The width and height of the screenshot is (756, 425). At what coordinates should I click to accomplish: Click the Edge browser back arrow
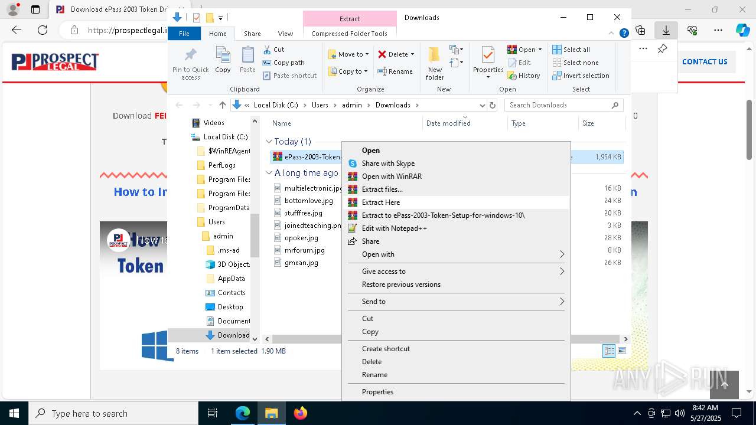point(17,30)
